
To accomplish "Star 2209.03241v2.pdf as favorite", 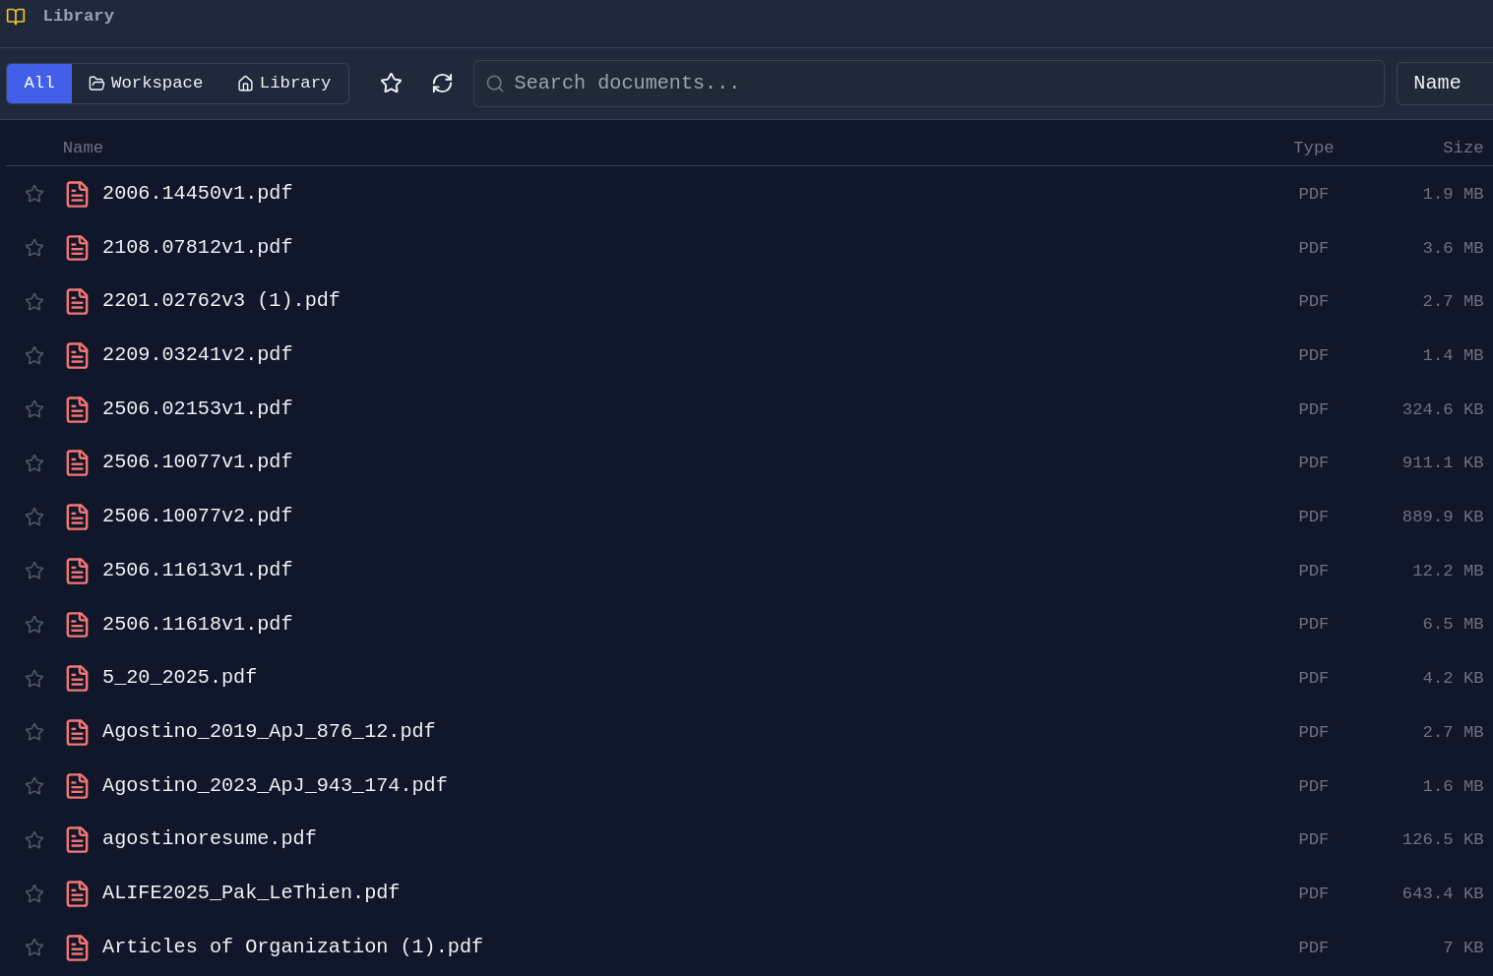I will [x=34, y=355].
